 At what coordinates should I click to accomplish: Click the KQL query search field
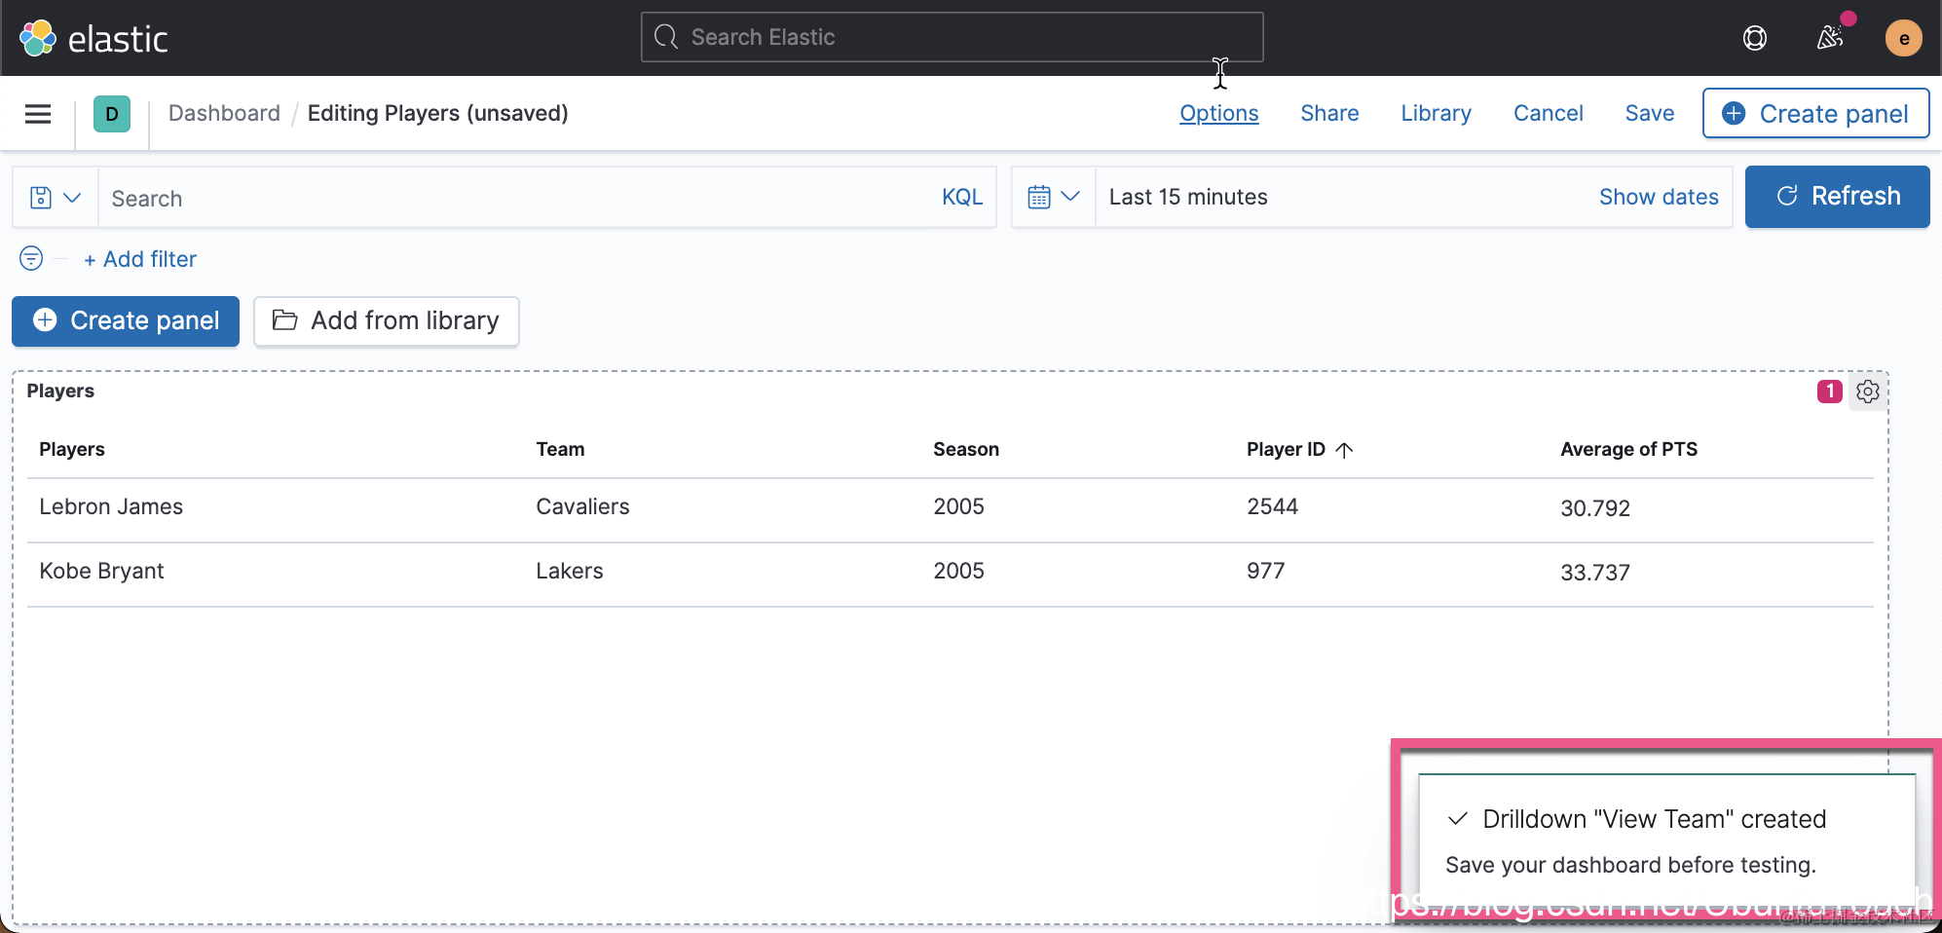pos(516,198)
